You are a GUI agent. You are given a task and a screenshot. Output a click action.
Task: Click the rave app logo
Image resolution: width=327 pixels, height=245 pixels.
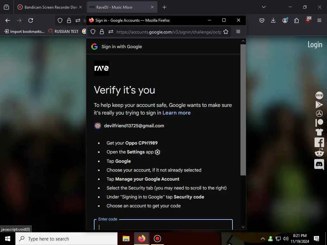pyautogui.click(x=102, y=68)
